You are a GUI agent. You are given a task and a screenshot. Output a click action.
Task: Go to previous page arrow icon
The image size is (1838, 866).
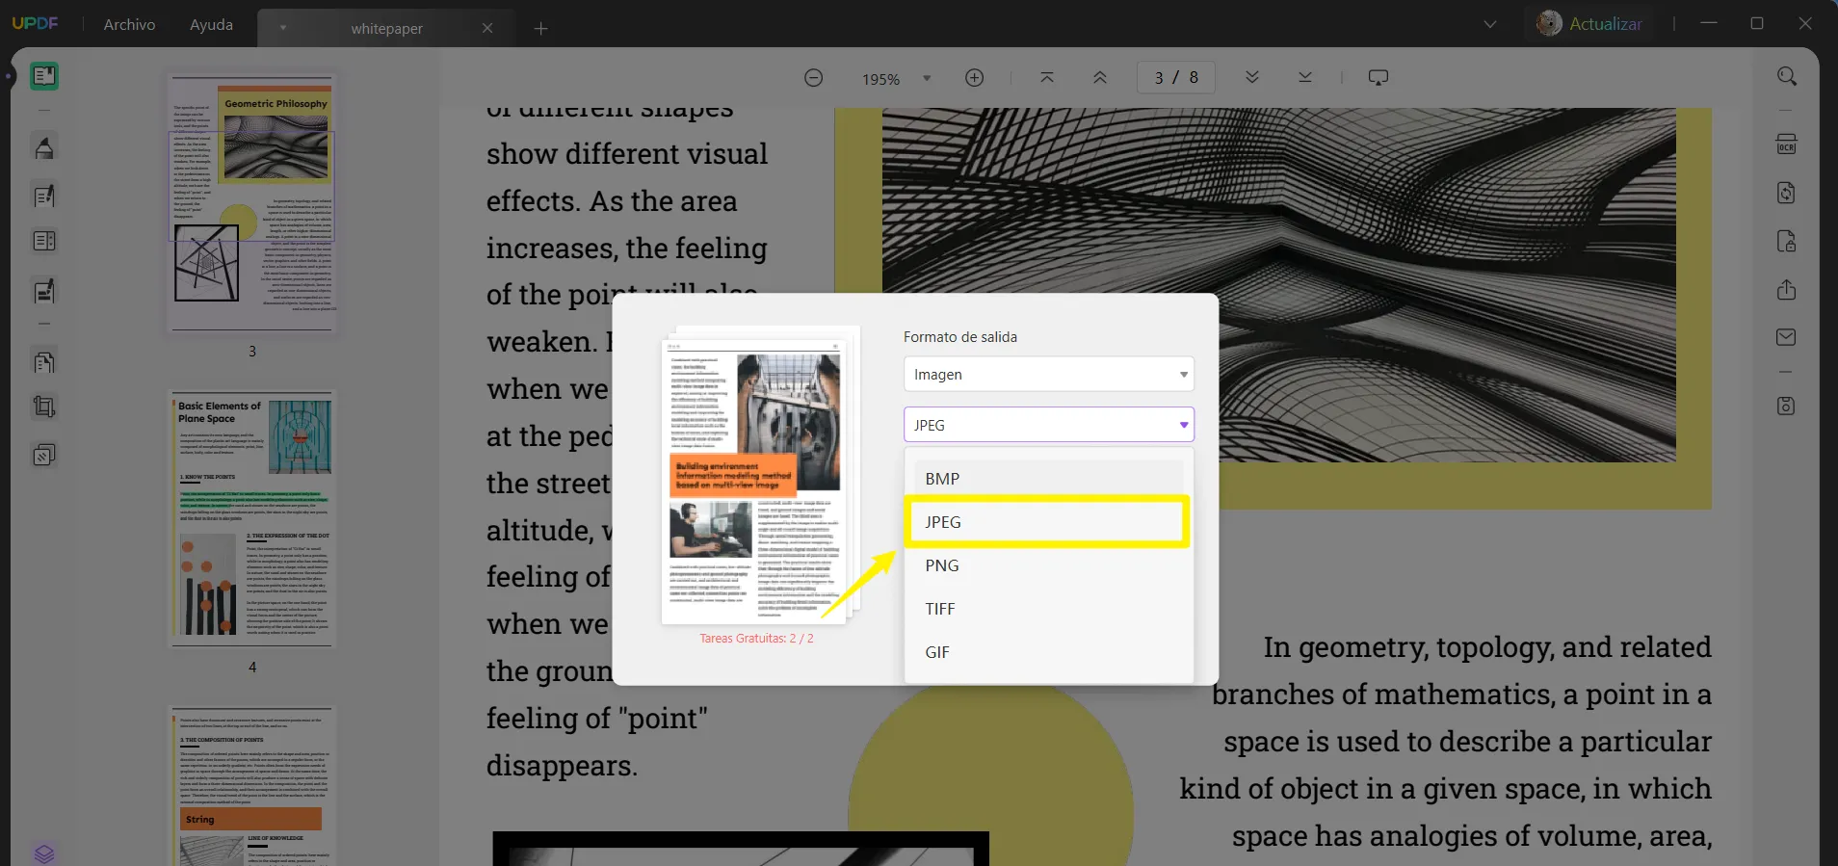pyautogui.click(x=1100, y=77)
